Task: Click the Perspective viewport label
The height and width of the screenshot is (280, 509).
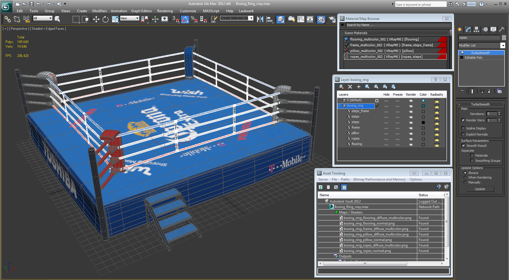Action: pyautogui.click(x=19, y=29)
